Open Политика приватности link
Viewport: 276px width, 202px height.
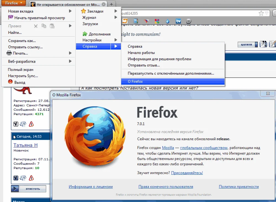click(239, 187)
